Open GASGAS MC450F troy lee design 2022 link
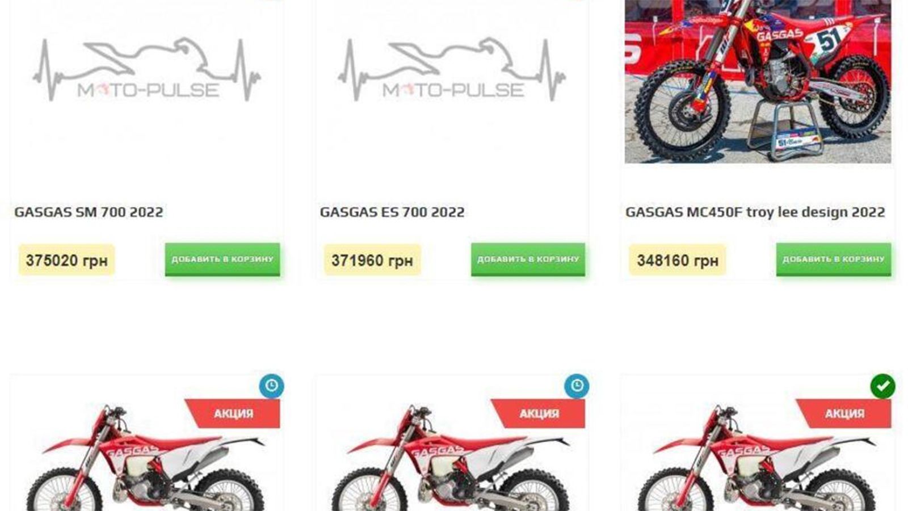The height and width of the screenshot is (511, 908). point(755,212)
